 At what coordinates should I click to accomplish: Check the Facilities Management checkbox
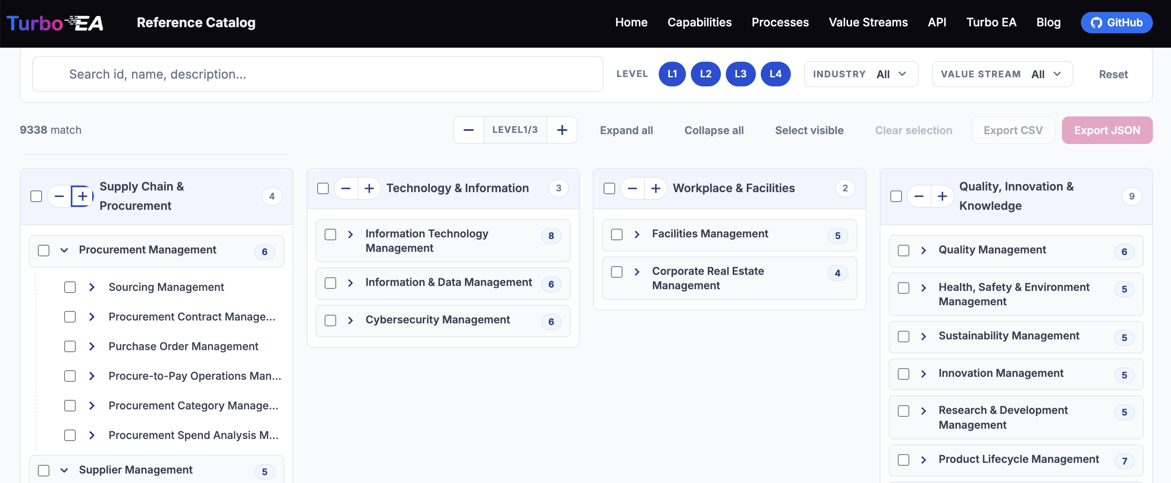[x=617, y=235]
